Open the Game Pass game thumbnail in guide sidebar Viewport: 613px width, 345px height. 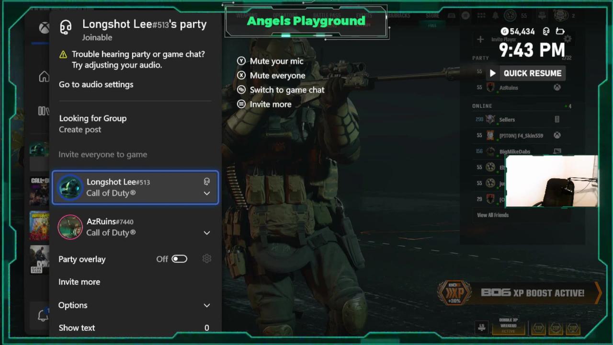pos(39,260)
